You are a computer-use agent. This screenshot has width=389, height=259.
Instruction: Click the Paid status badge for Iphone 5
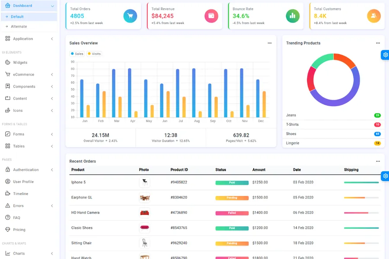[232, 183]
